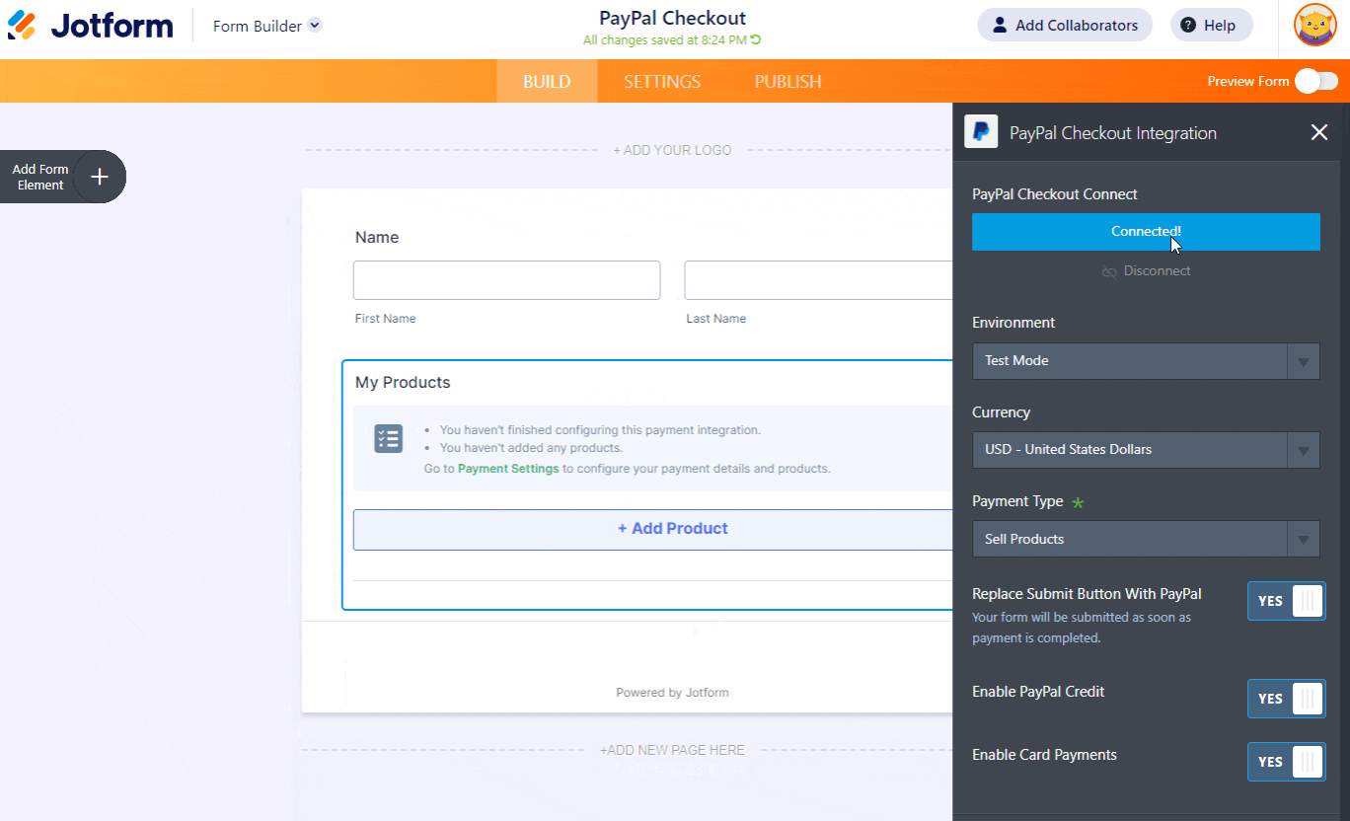
Task: Expand the Environment dropdown showing Test Mode
Action: [1146, 361]
